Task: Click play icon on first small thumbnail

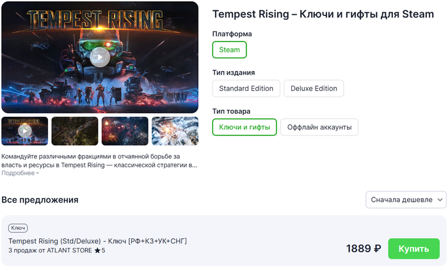Action: click(24, 131)
